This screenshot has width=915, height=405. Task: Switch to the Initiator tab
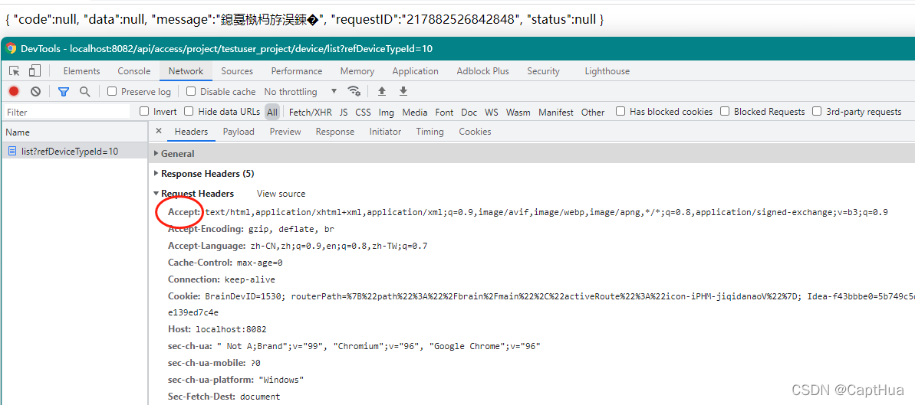pos(385,132)
